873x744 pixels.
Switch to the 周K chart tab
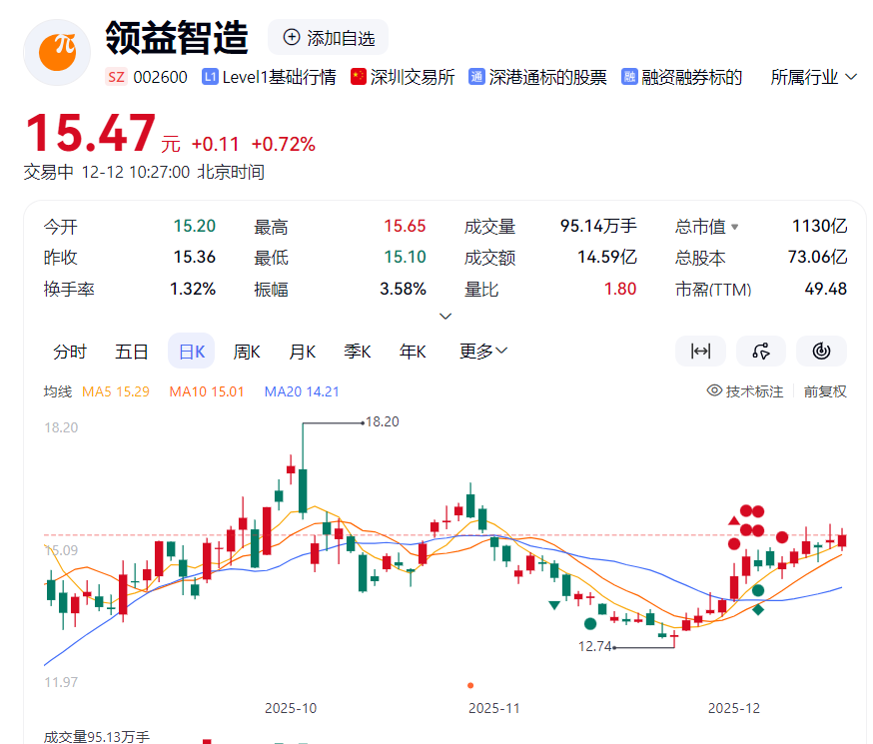click(x=247, y=352)
